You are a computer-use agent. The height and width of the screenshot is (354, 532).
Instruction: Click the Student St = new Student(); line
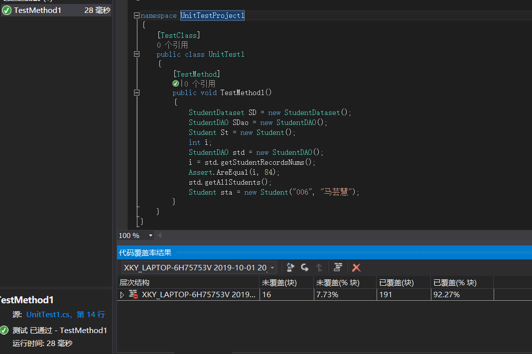[242, 132]
